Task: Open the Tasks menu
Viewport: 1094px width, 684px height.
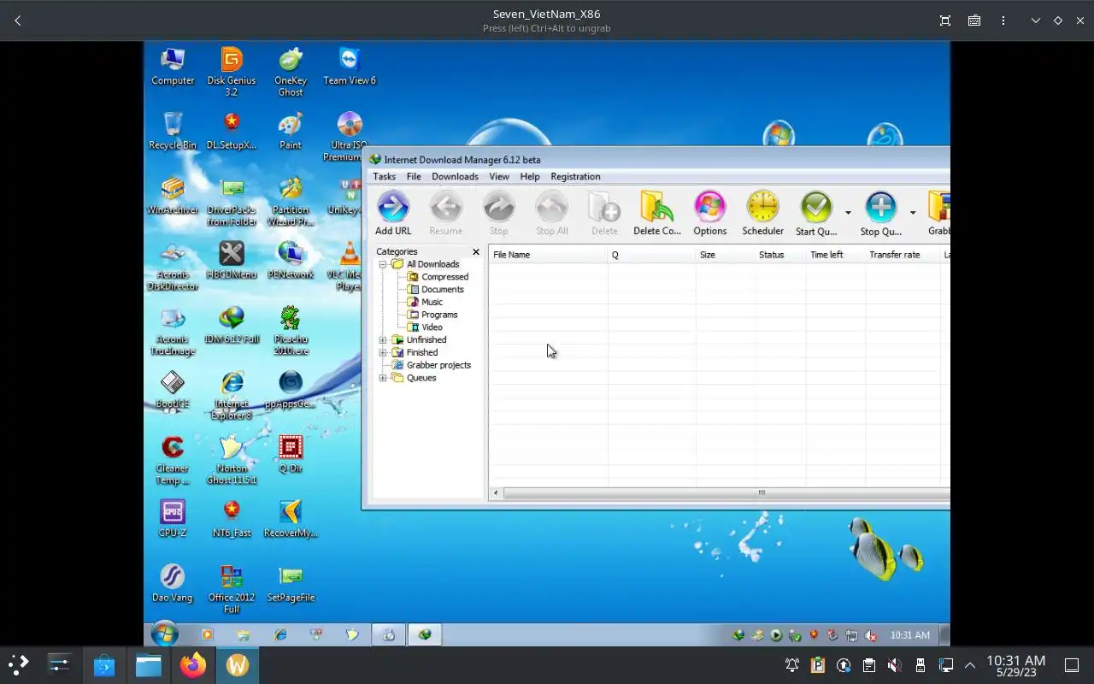Action: click(384, 176)
